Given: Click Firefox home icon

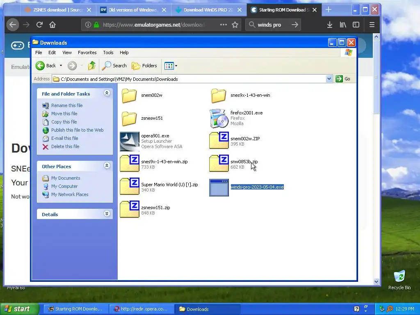Looking at the screenshot, I should (52, 25).
